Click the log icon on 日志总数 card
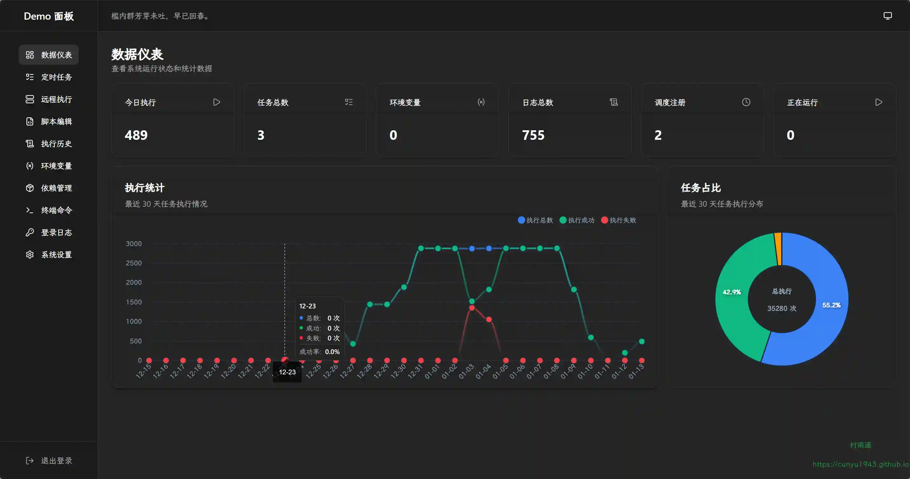The height and width of the screenshot is (479, 910). point(614,102)
